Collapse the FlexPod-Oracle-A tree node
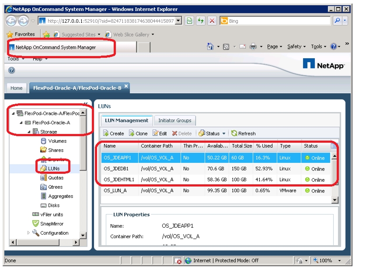Screen dimensions: 366x271 click(x=21, y=123)
